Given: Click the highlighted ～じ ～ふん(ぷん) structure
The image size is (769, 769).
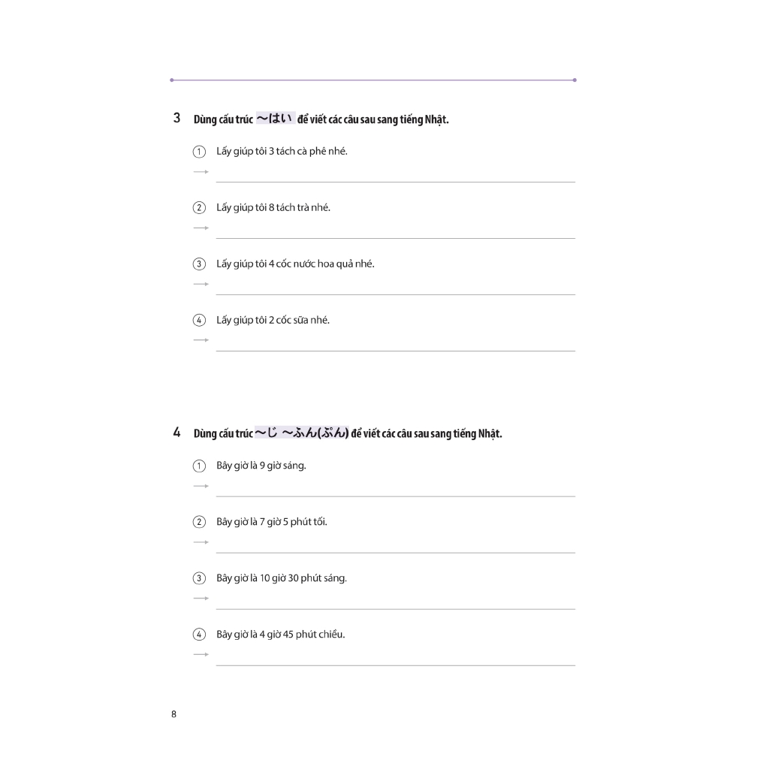Looking at the screenshot, I should [x=301, y=433].
